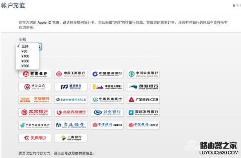Choose Postal Savings Bank 中国邮政储蓄银行
Viewport: 241px width, 158px height.
coord(35,125)
